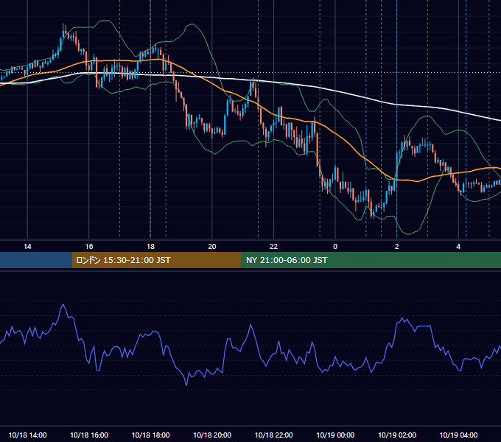Image resolution: width=501 pixels, height=442 pixels.
Task: Click the 10/18 20:00 timestamp label
Action: click(212, 435)
